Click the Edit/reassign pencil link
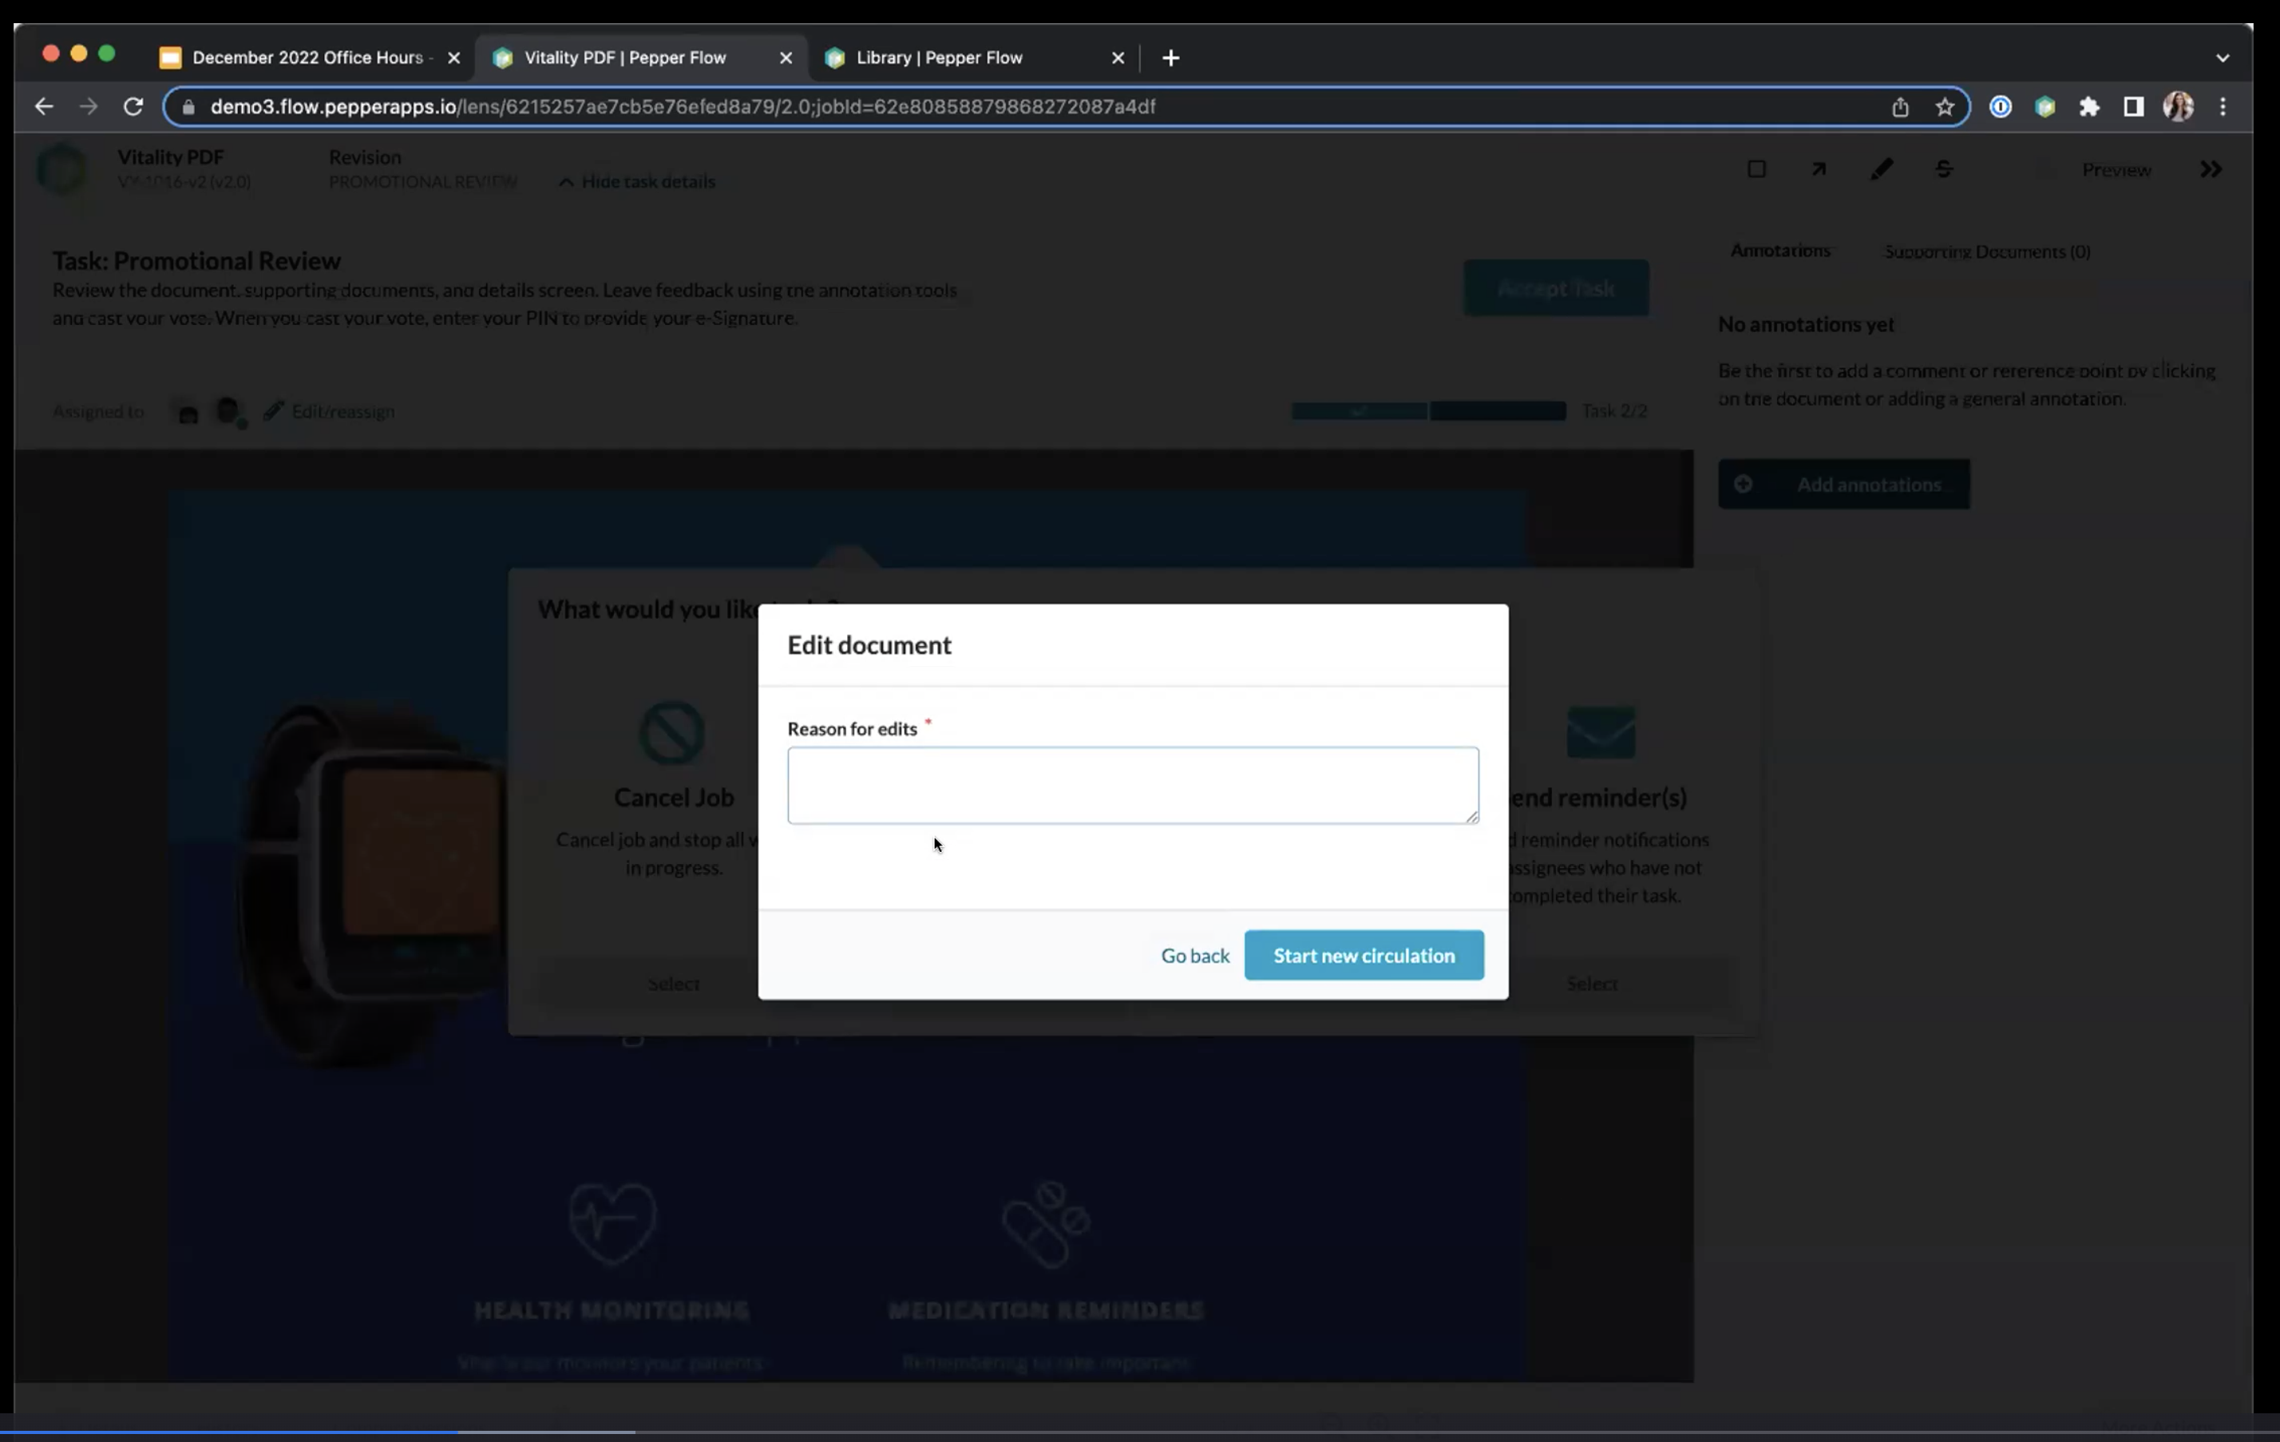The width and height of the screenshot is (2280, 1442). (x=330, y=412)
